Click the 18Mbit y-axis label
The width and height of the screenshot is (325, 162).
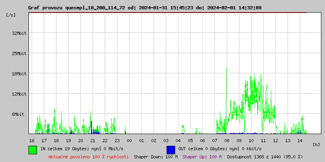[19, 74]
